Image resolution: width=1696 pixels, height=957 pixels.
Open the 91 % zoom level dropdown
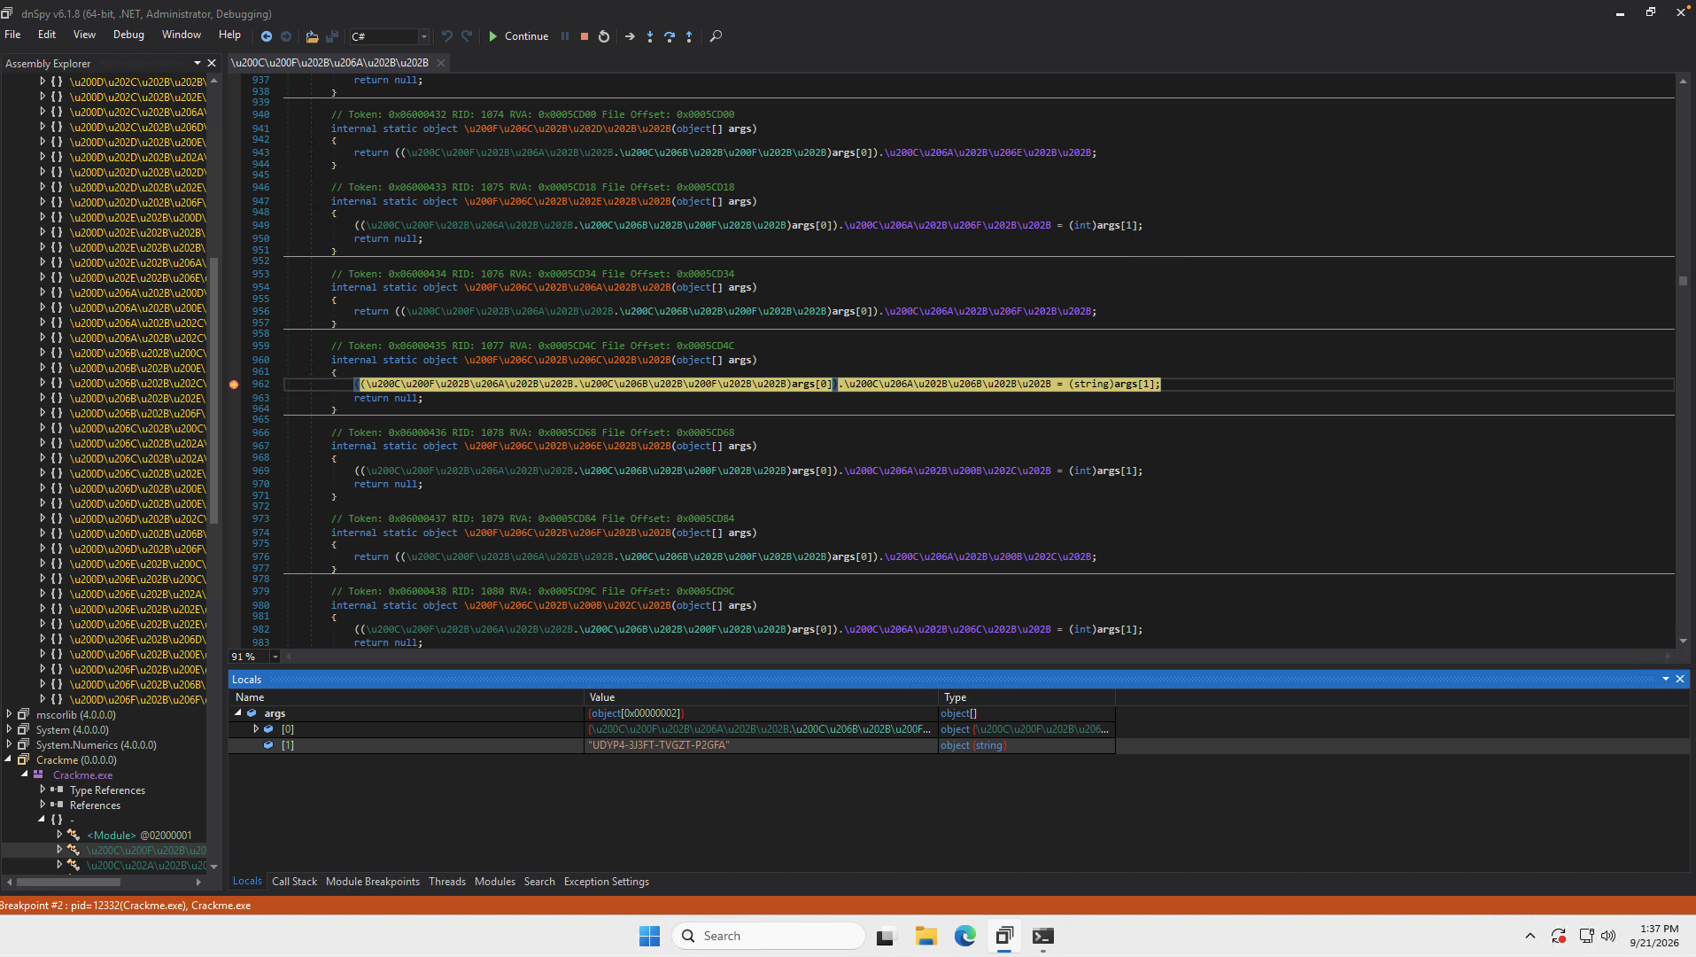point(275,657)
